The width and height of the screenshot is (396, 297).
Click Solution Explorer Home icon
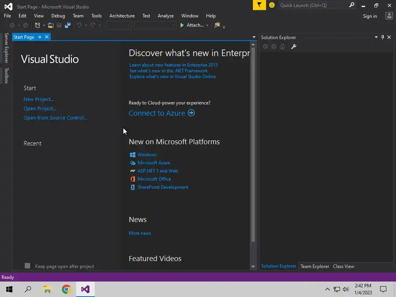282,46
